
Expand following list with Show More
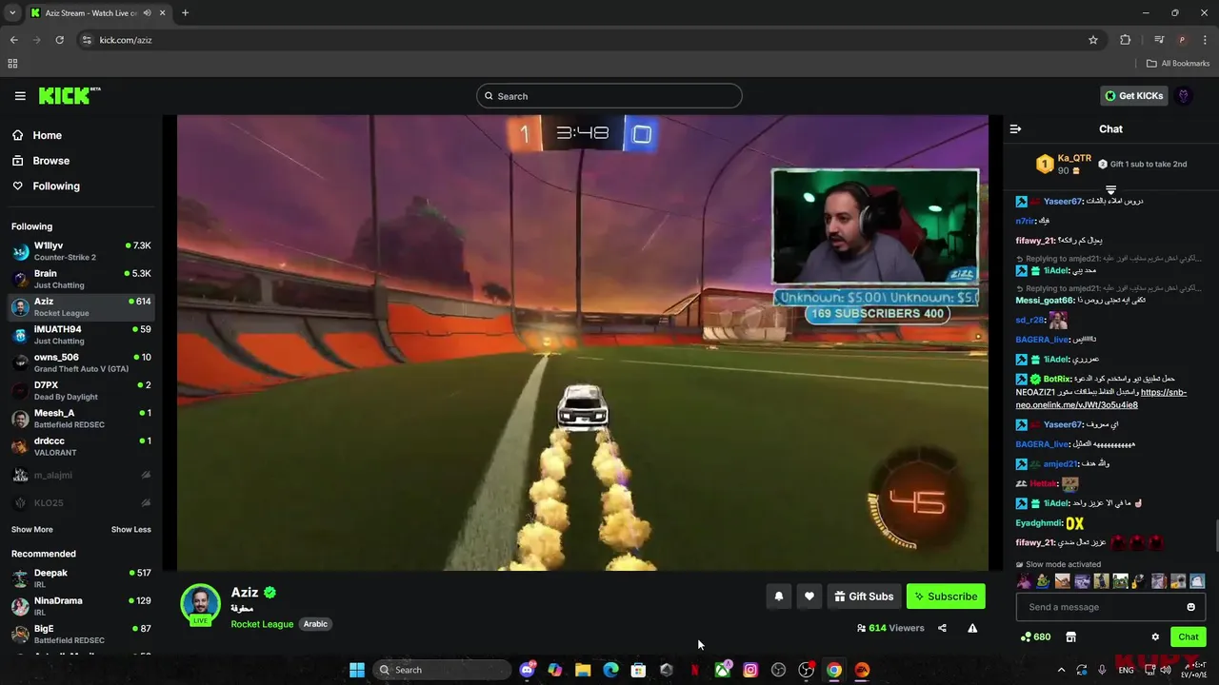tap(31, 530)
